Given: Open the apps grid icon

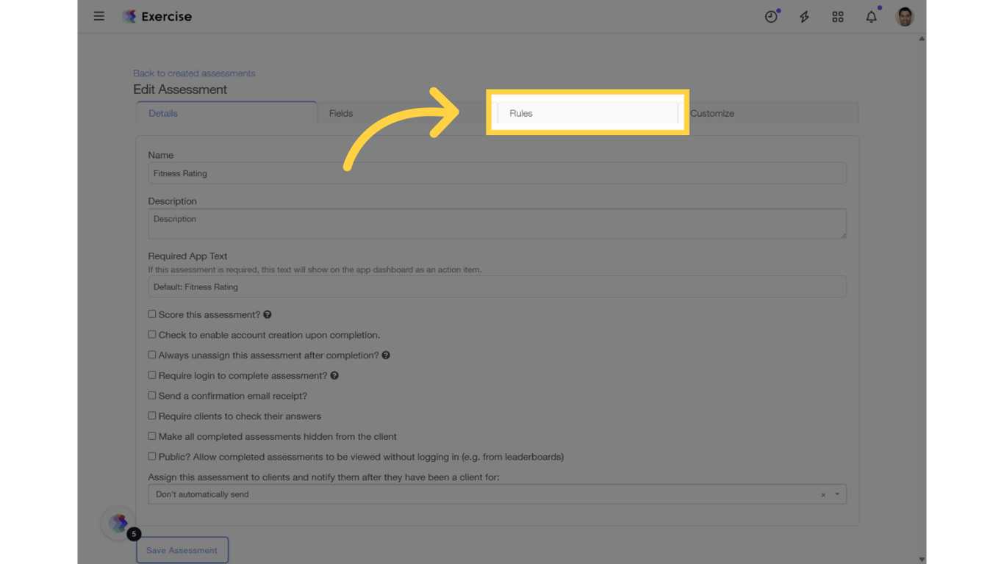Looking at the screenshot, I should (838, 16).
